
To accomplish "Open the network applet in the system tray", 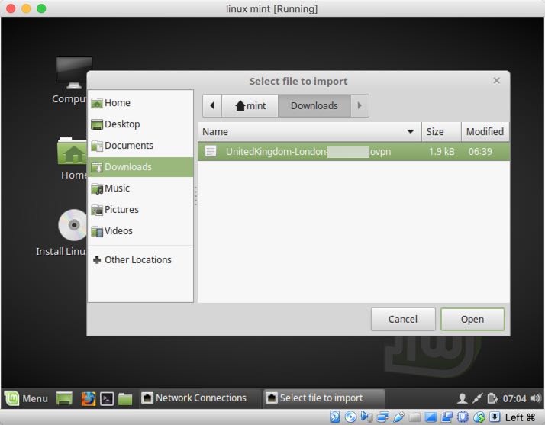I will tap(477, 398).
